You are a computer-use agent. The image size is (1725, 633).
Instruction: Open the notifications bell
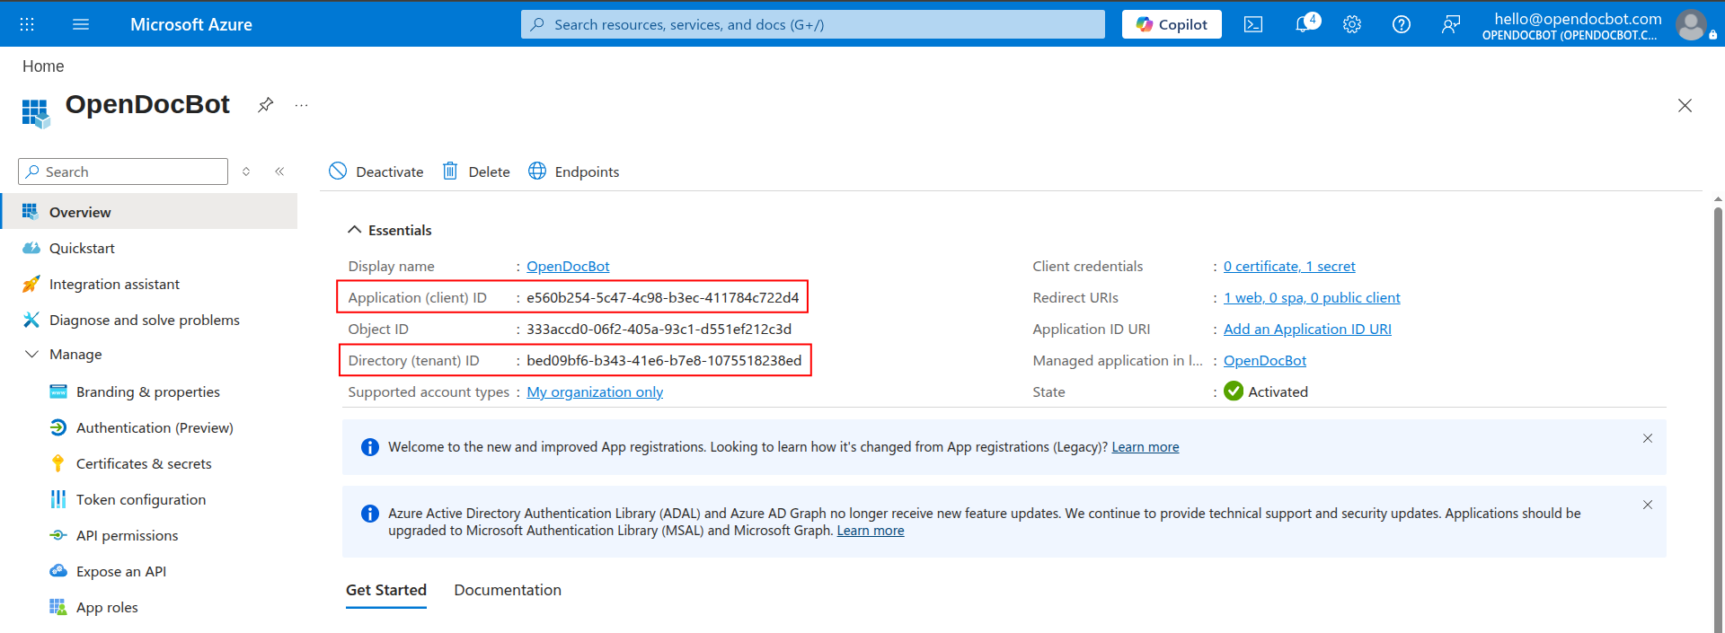[x=1305, y=24]
